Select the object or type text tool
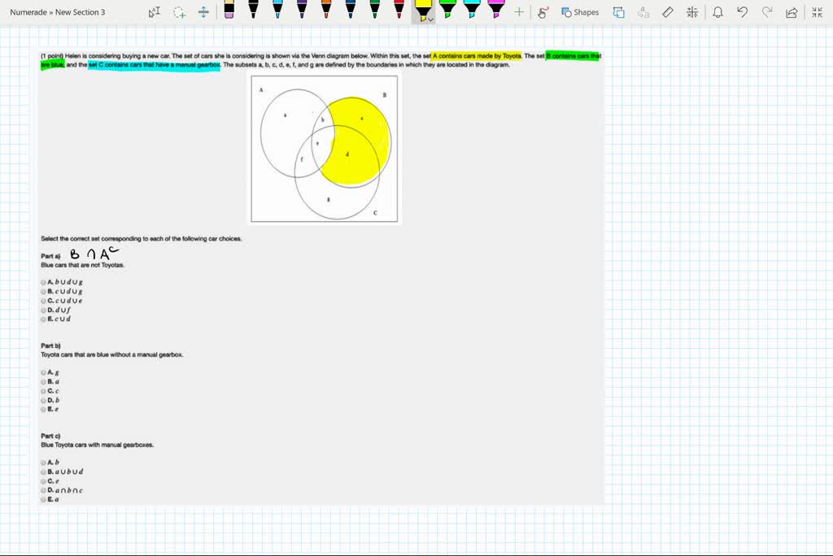Image resolution: width=833 pixels, height=556 pixels. (155, 12)
